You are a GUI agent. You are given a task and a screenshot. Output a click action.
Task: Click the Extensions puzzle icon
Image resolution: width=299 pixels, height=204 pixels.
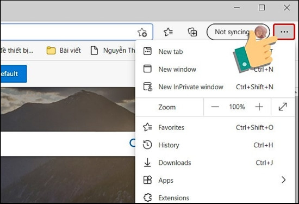[147, 197]
